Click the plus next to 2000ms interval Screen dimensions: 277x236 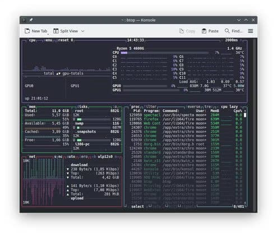[241, 40]
